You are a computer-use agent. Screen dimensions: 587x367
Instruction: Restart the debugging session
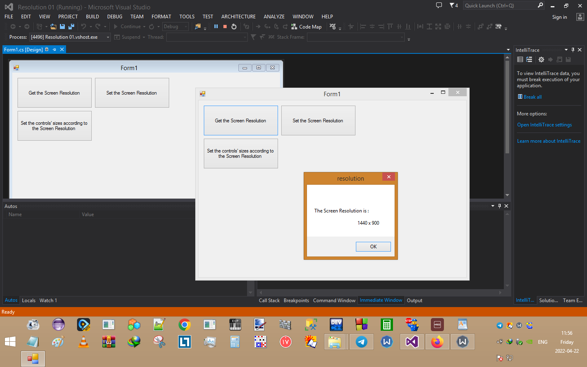pyautogui.click(x=234, y=27)
